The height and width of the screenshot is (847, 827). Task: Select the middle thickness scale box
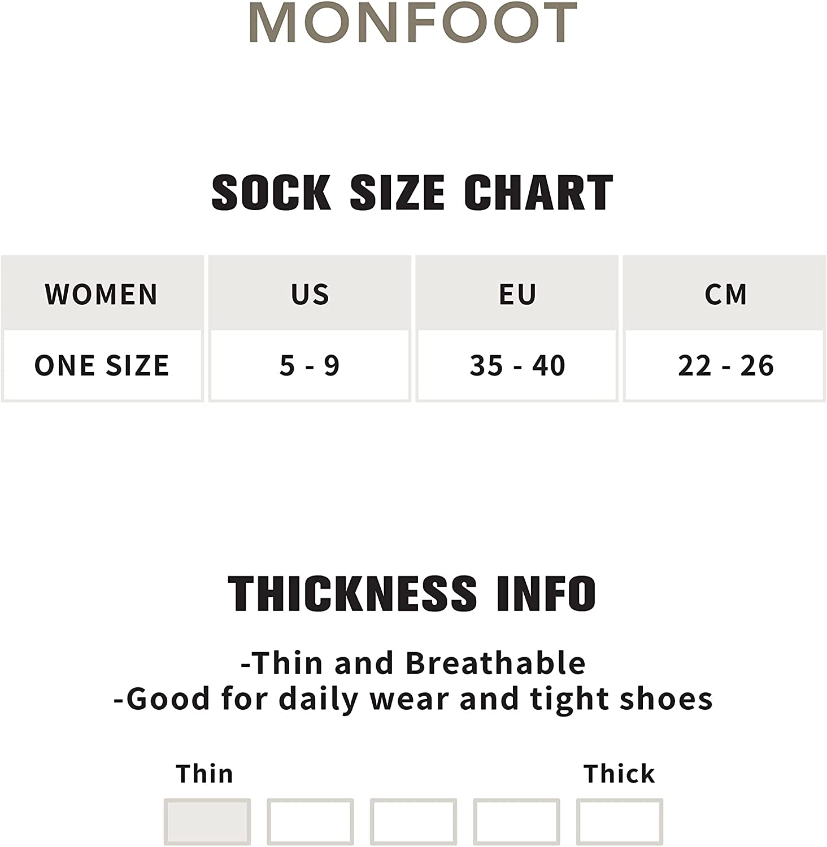point(414,821)
